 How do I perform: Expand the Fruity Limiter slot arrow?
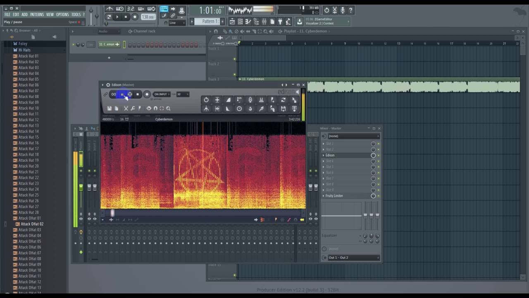(324, 196)
